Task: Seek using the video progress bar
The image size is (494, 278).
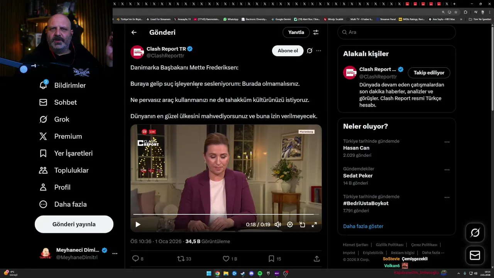Action: point(226,214)
